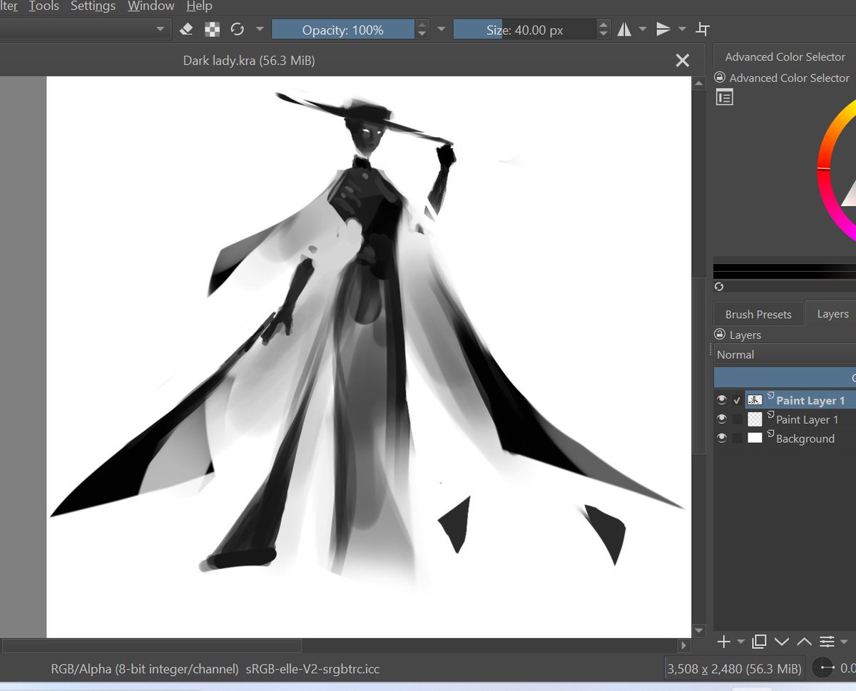Move layer up with up chevron
856x691 pixels.
(805, 642)
